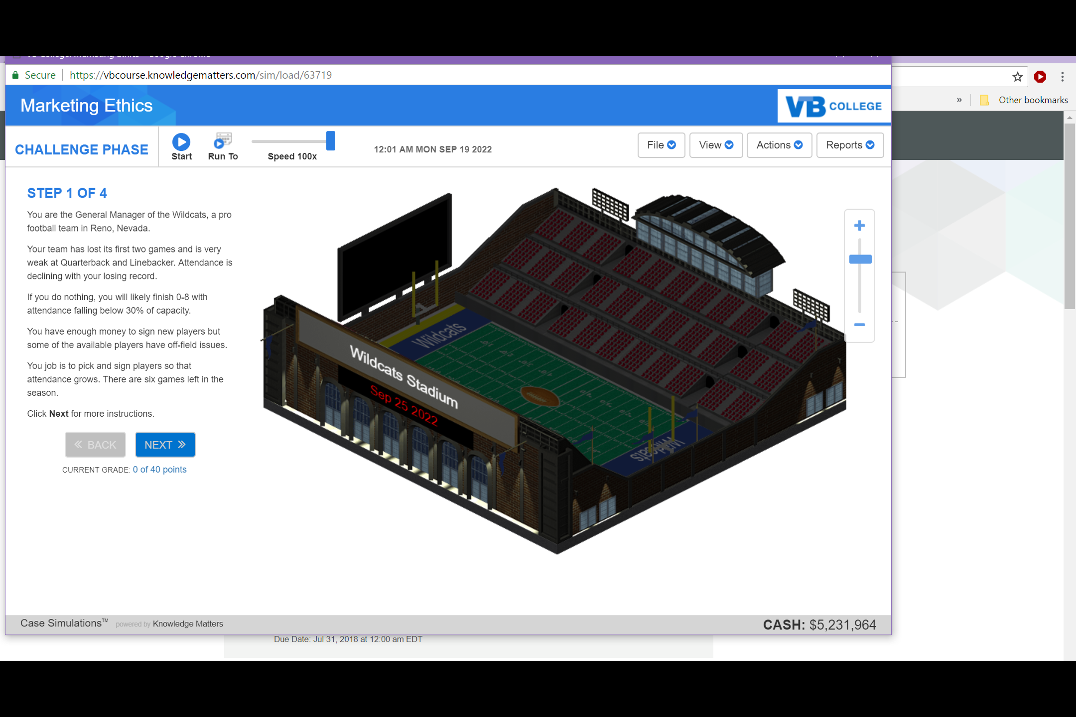Expand the File dropdown menu
1076x717 pixels.
(661, 145)
